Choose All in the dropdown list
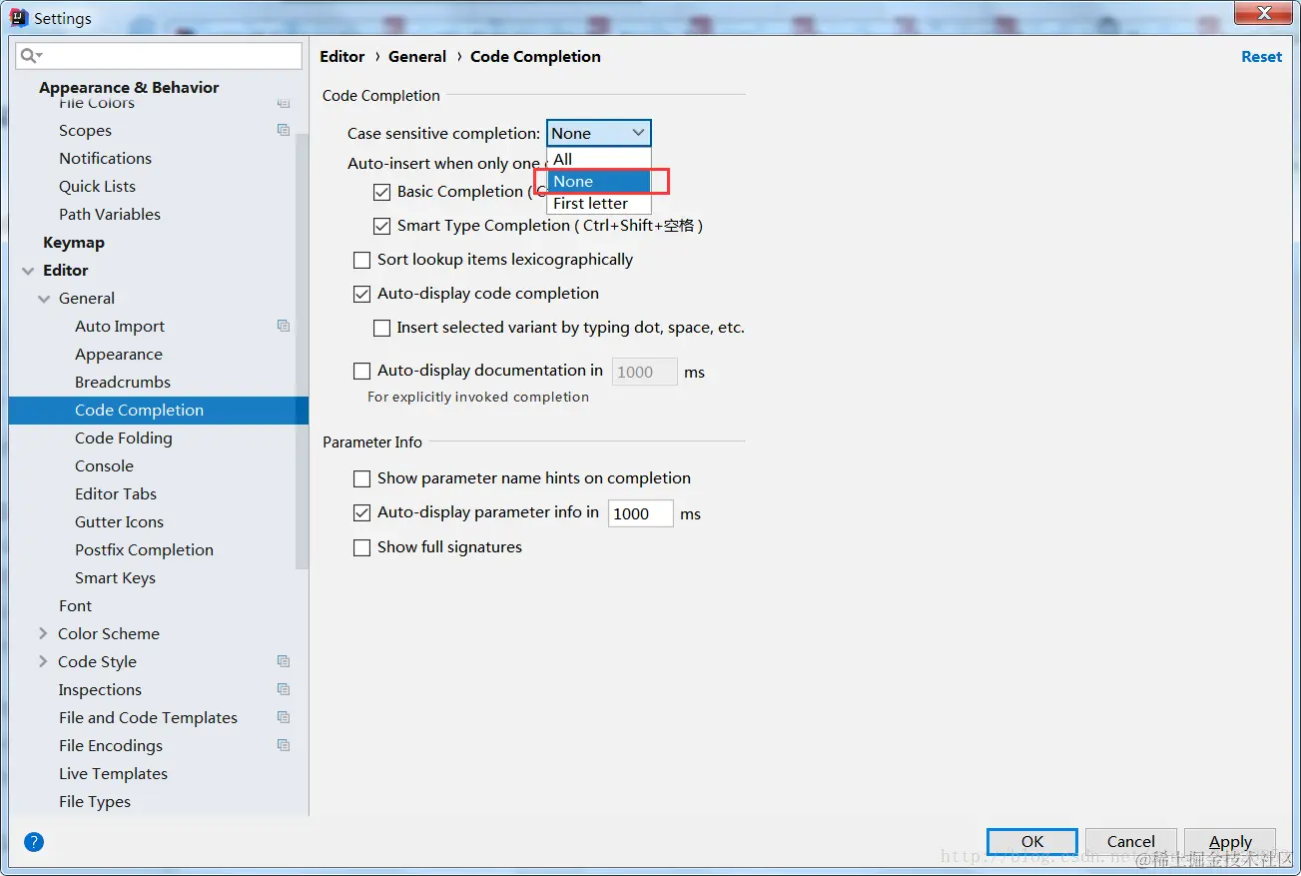Screen dimensions: 1301x876 [599, 159]
